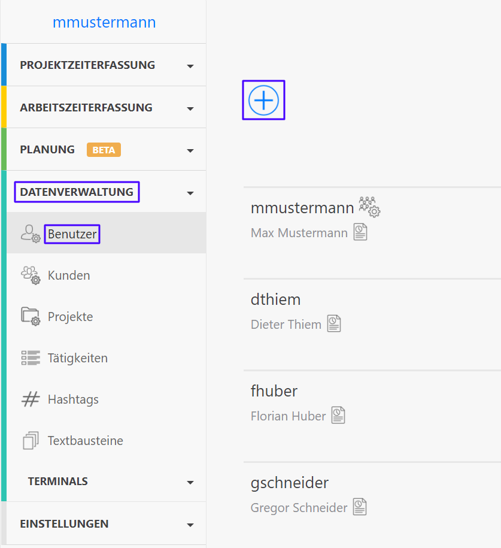Open the timesheet icon next to Dieter Thiem
Screen dimensions: 501x548
coord(334,323)
